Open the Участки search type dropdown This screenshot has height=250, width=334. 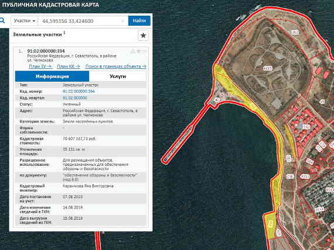tap(25, 21)
